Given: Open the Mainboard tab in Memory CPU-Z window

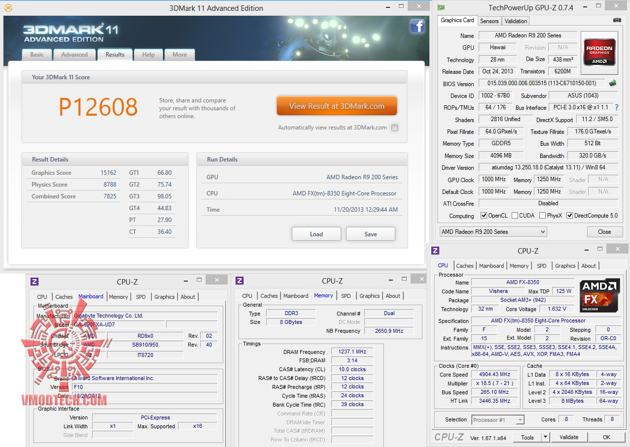Looking at the screenshot, I should pyautogui.click(x=296, y=296).
